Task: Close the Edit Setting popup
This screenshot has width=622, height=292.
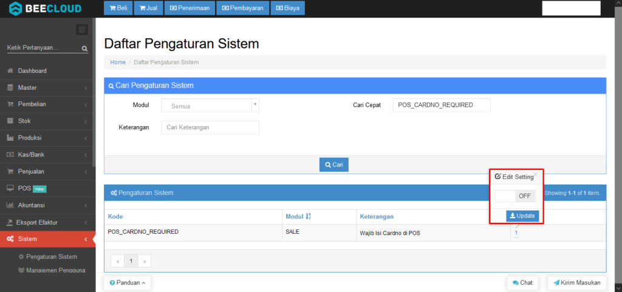Action: (536, 174)
